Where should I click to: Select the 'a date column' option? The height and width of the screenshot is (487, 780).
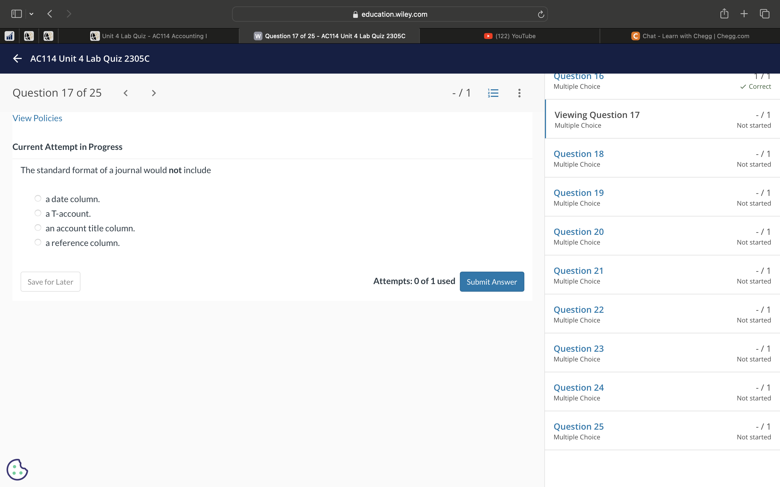(38, 199)
